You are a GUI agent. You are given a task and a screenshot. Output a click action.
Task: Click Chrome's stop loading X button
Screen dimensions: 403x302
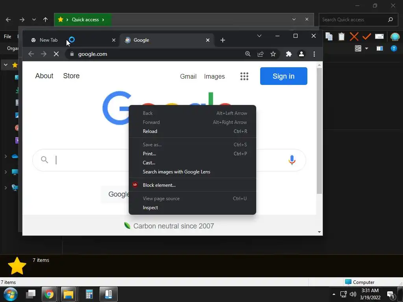[x=56, y=54]
